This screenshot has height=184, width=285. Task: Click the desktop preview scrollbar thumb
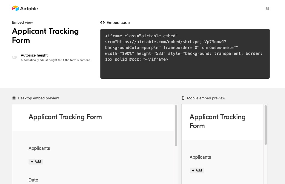click(x=176, y=126)
